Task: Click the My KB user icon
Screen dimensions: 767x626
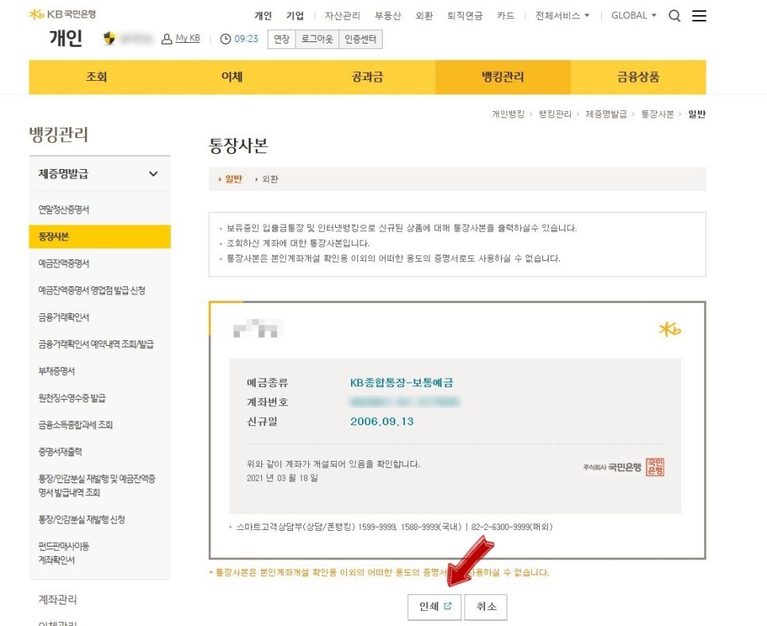Action: (x=167, y=39)
